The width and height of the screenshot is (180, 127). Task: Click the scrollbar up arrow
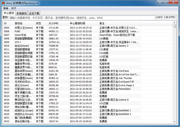coord(174,23)
